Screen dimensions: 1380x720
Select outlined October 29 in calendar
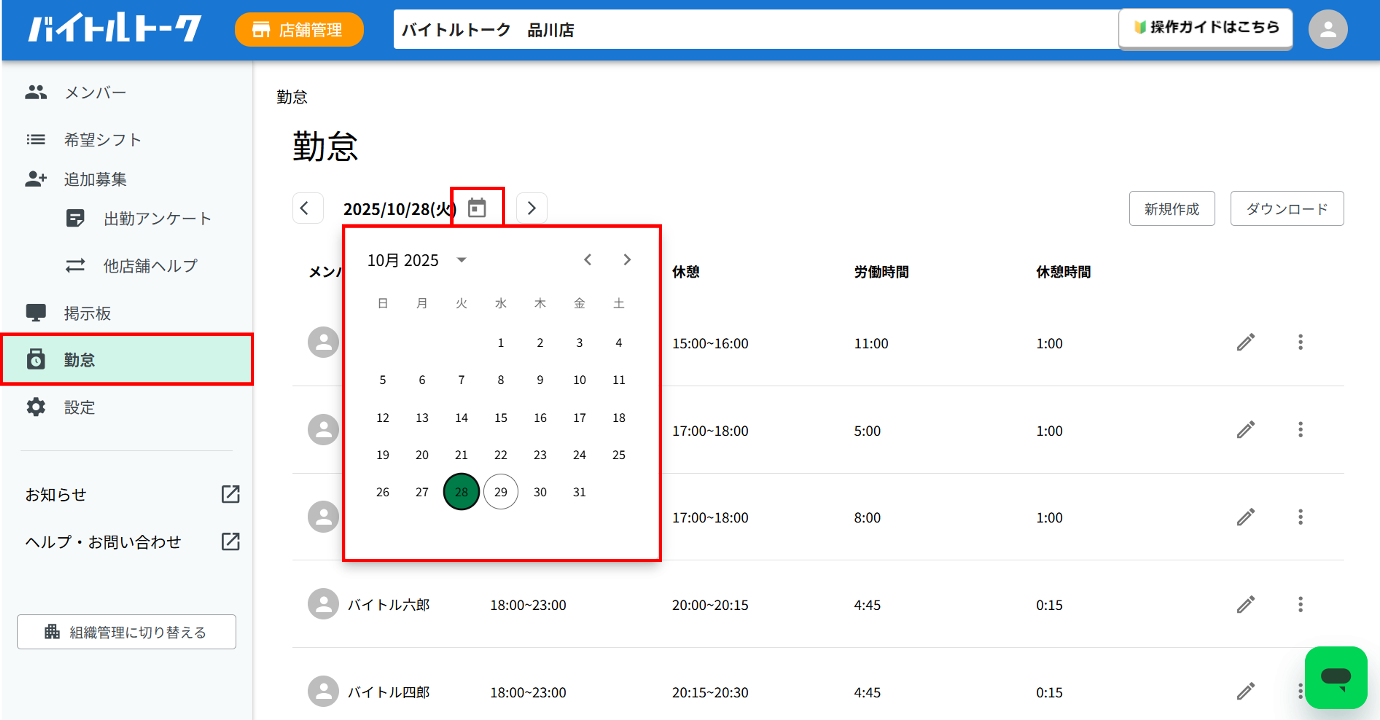tap(500, 492)
